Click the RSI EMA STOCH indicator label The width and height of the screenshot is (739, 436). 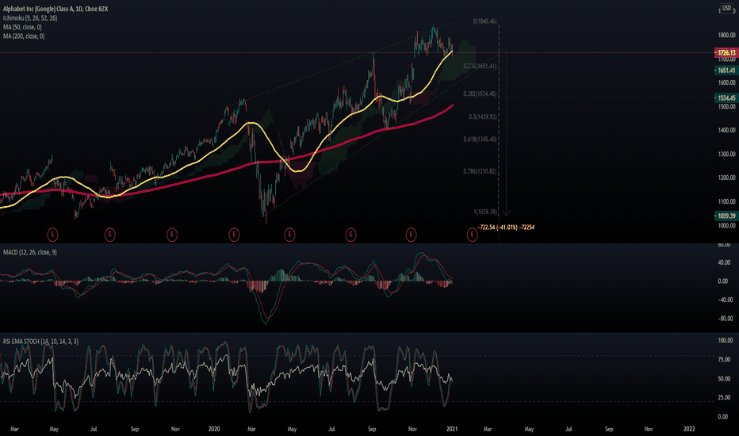[x=41, y=341]
